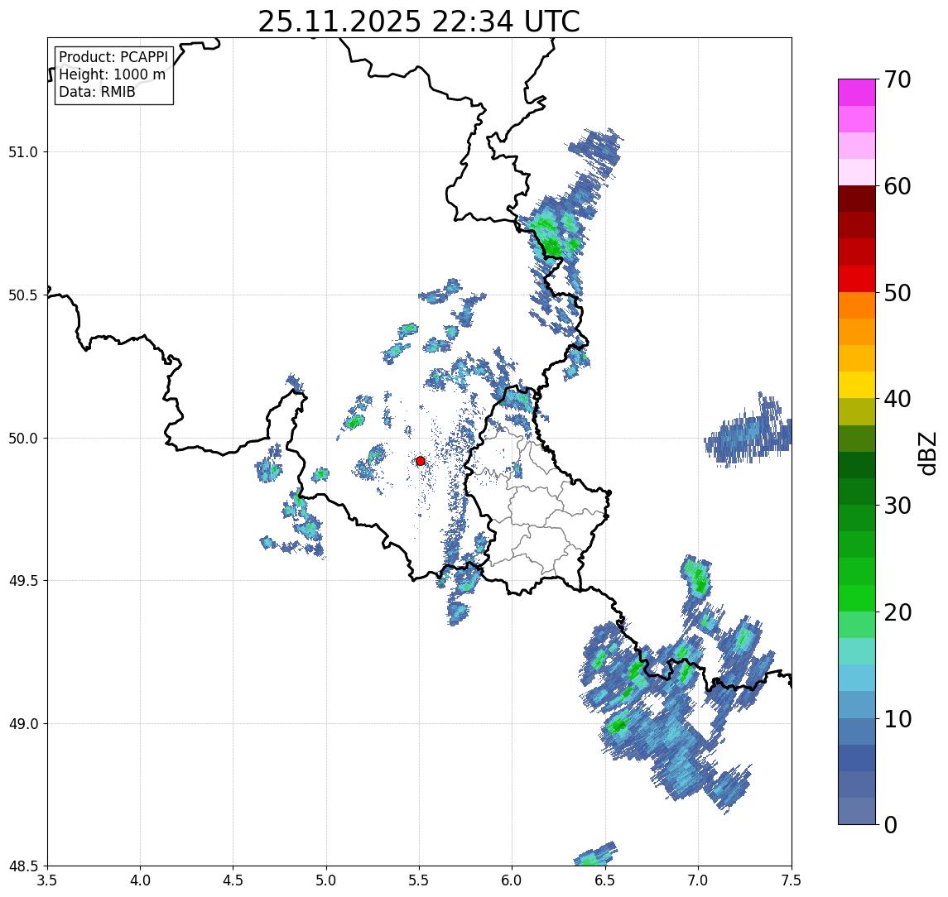This screenshot has width=948, height=897.
Task: Click the longitude label 4.5
Action: [x=233, y=880]
